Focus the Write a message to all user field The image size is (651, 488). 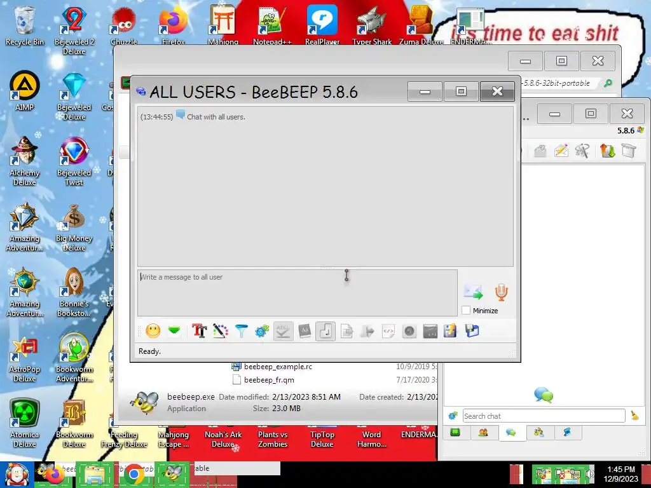[x=298, y=292]
